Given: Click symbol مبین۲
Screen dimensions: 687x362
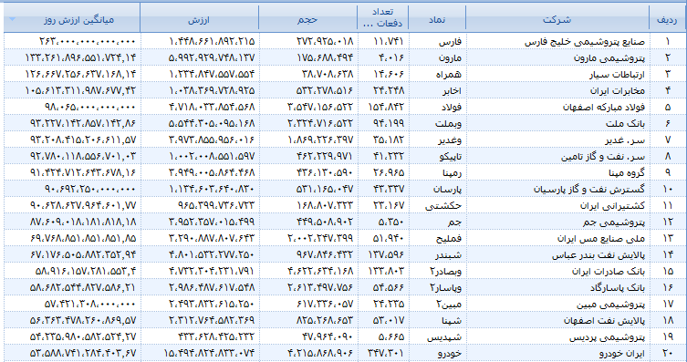Looking at the screenshot, I should tap(449, 304).
